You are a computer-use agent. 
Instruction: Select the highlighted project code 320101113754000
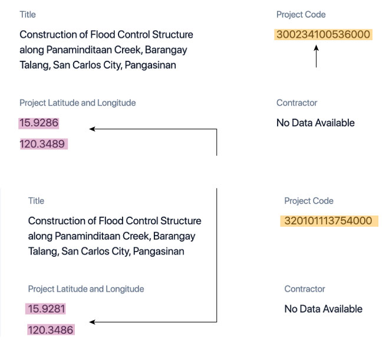tap(327, 221)
